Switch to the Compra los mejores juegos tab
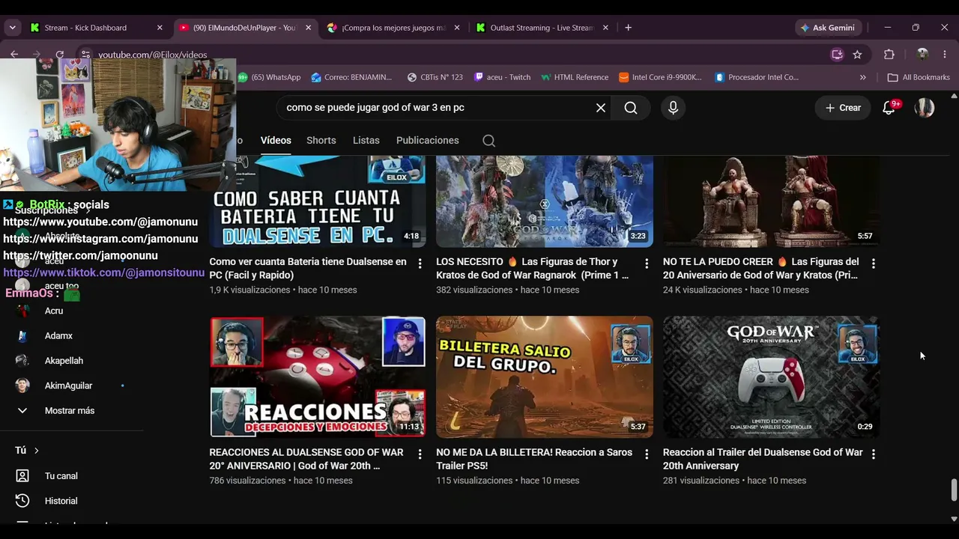This screenshot has width=959, height=539. [393, 28]
